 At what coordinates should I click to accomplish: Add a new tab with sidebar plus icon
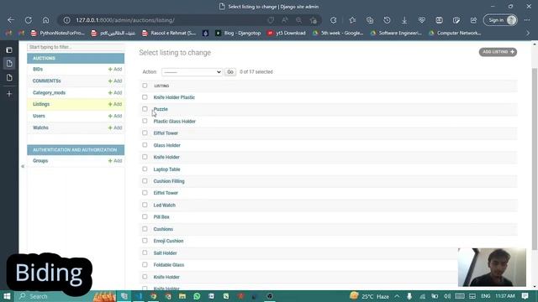click(9, 93)
